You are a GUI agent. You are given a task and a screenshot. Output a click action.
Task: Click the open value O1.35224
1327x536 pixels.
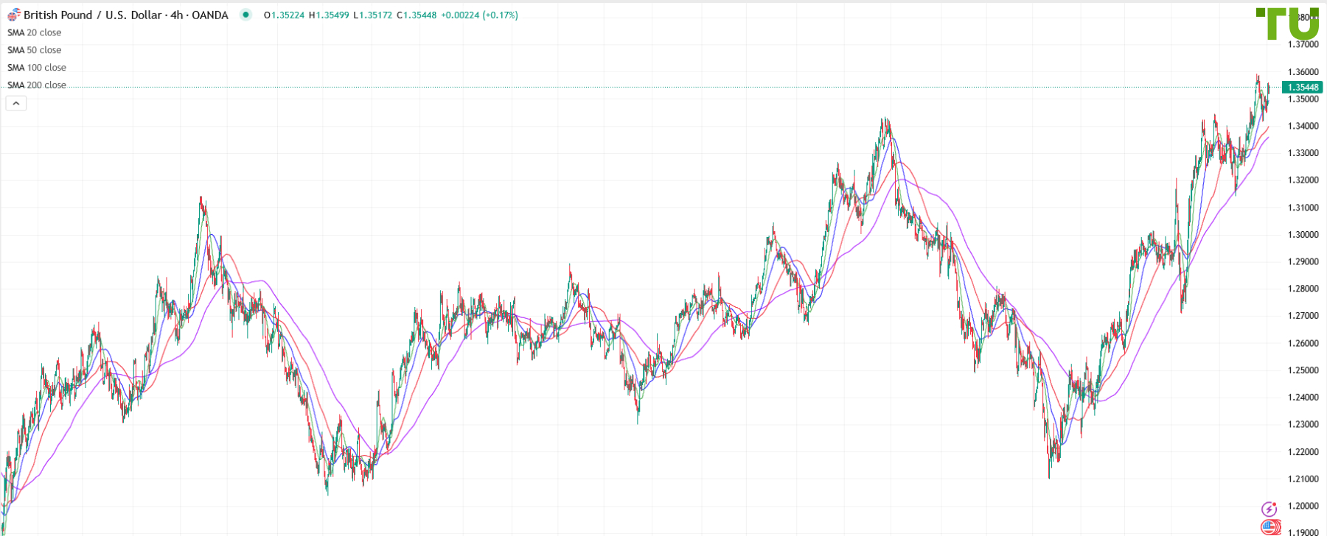[284, 15]
